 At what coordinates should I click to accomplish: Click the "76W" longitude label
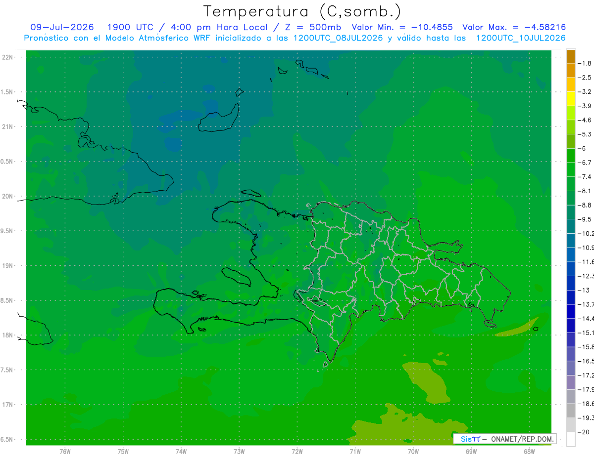pos(65,452)
